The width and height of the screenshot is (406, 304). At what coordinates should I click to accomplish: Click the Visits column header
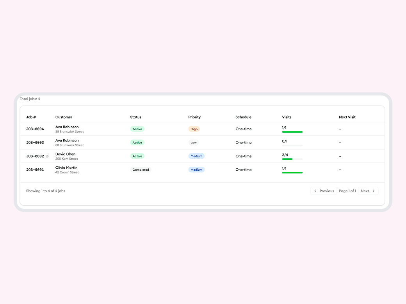tap(287, 117)
